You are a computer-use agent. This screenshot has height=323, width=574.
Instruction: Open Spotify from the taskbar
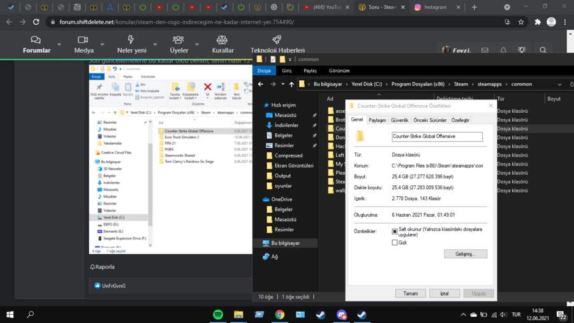coord(218,315)
